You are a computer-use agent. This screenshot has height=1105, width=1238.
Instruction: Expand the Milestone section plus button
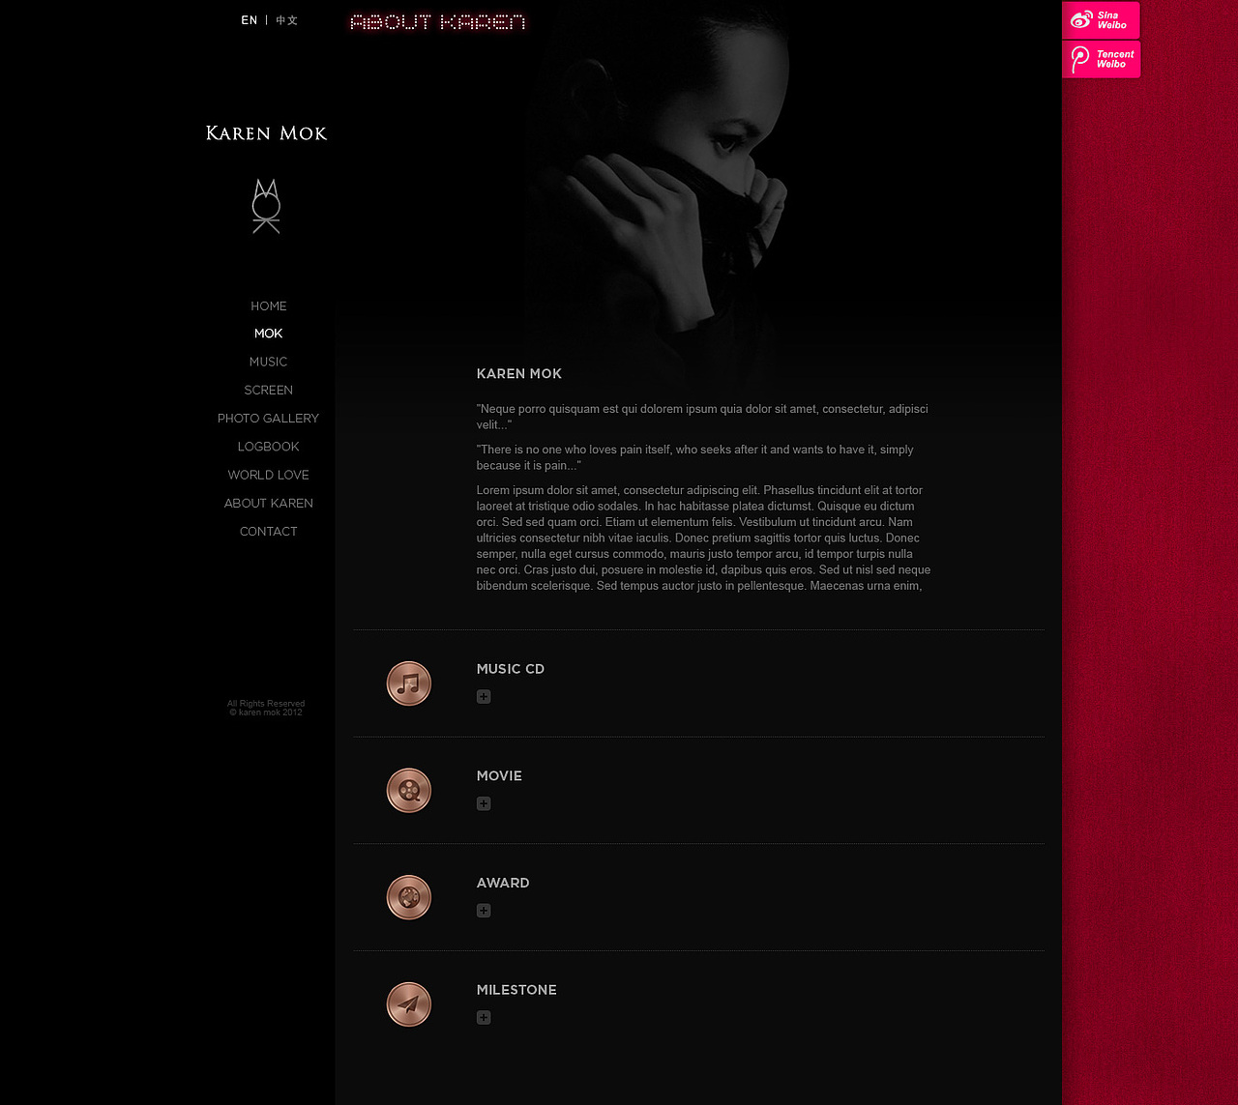pyautogui.click(x=484, y=1018)
